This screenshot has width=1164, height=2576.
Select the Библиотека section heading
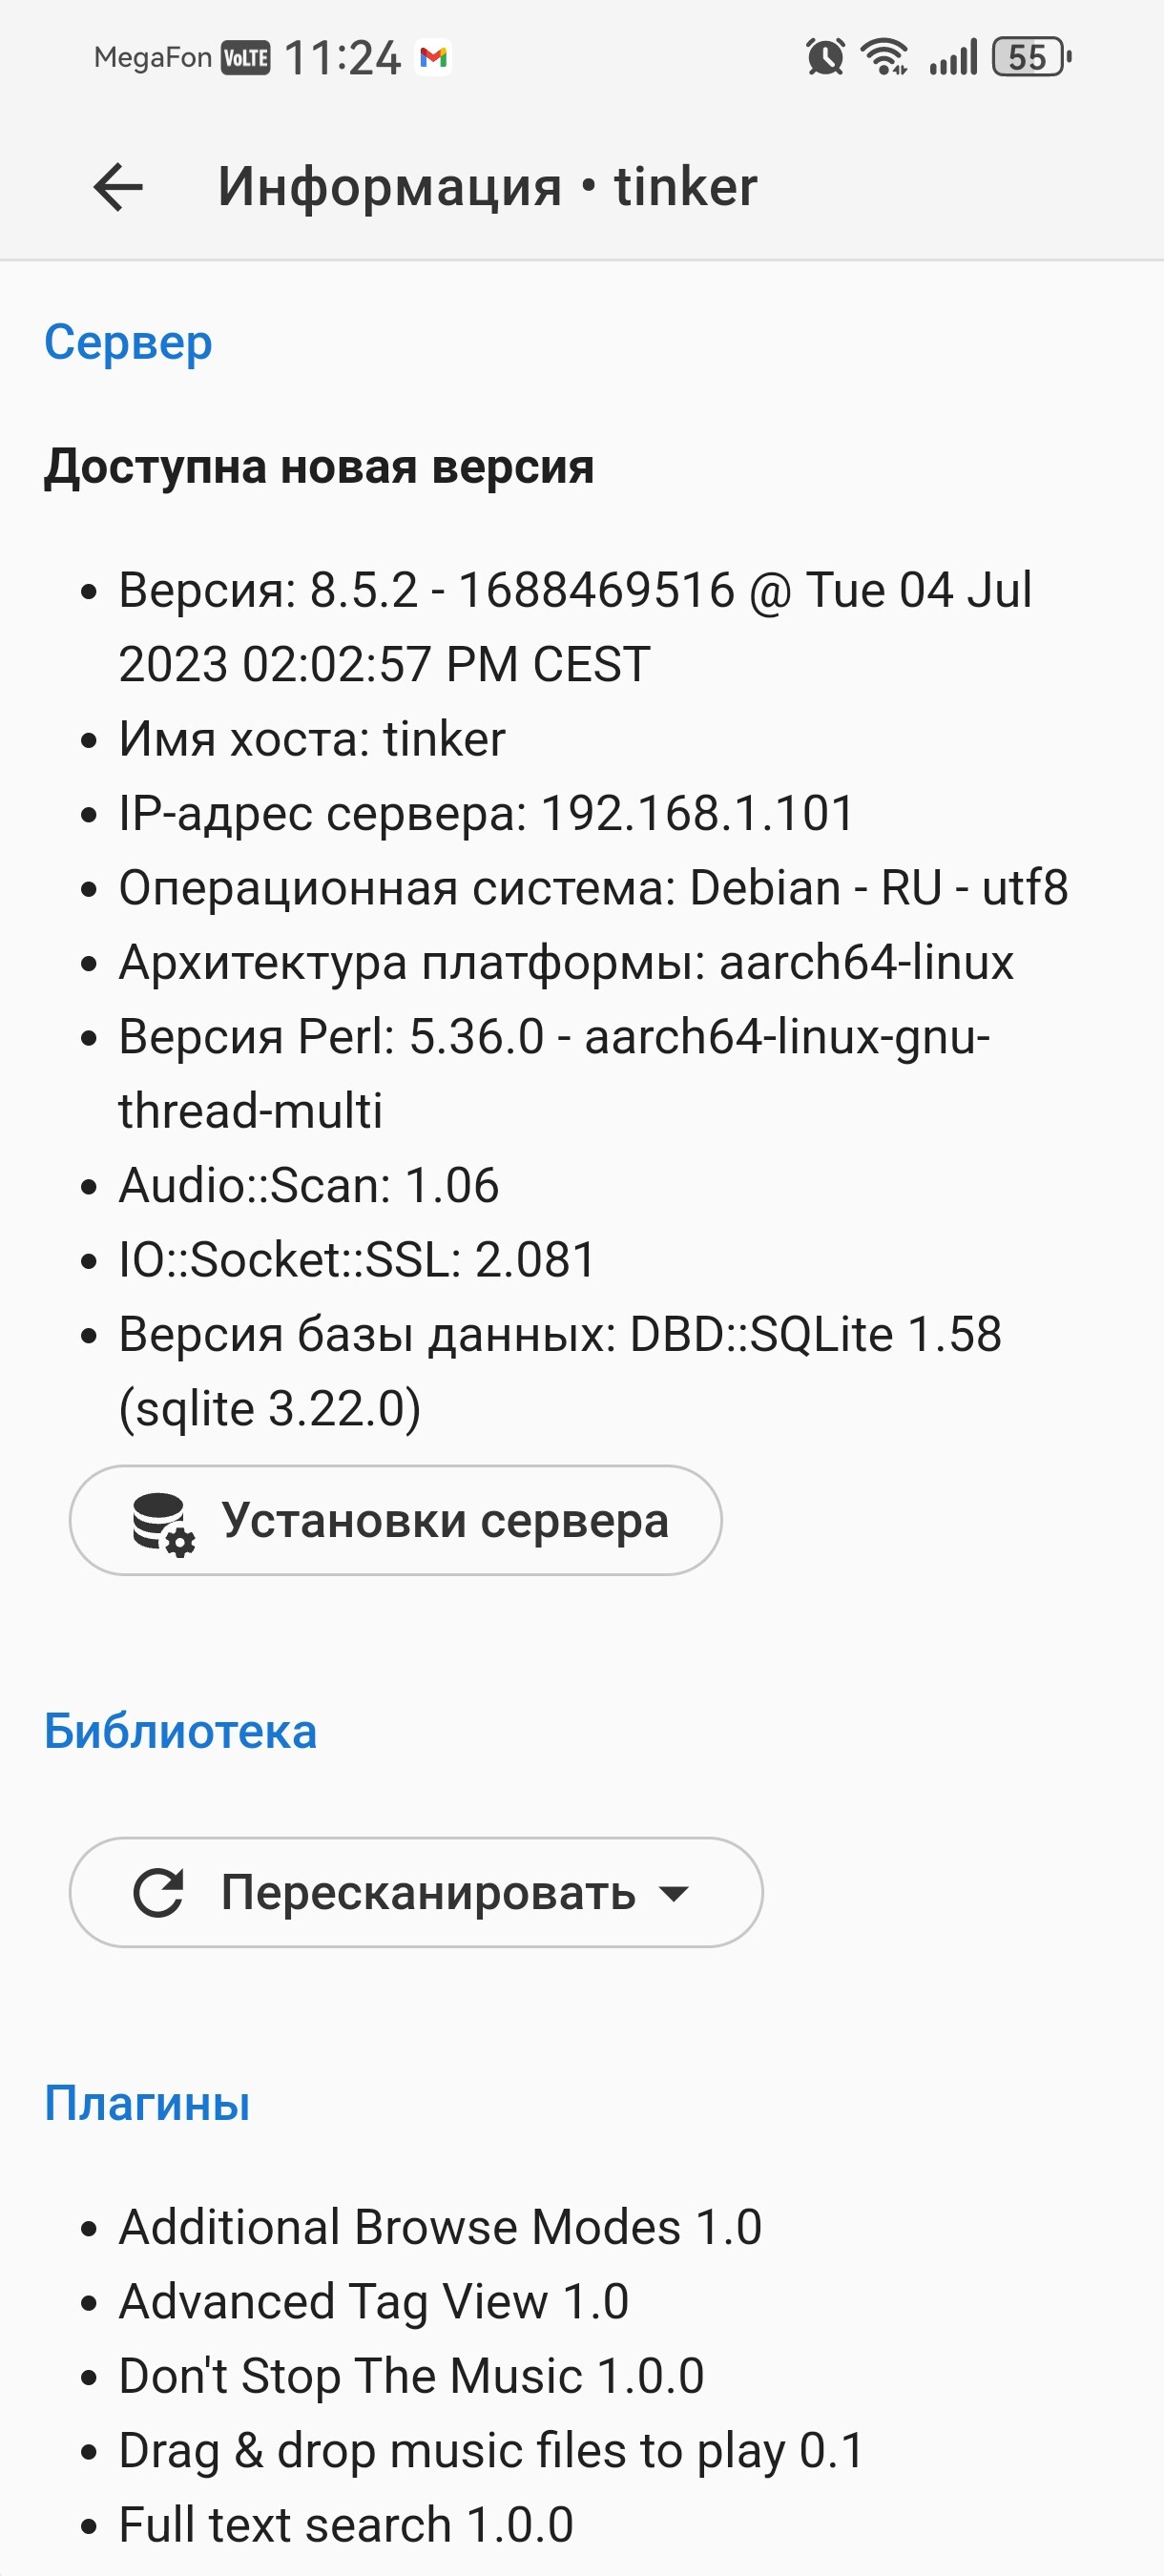pyautogui.click(x=180, y=1731)
